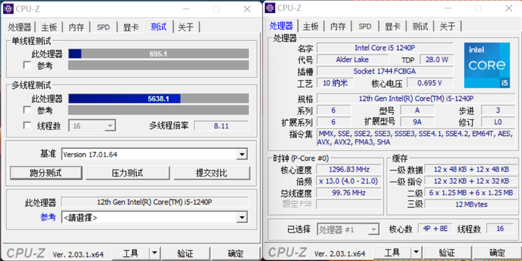Screen dimensions: 522x261
Task: Click the 插槽 value Socket 1744 FCBGA
Action: point(385,71)
